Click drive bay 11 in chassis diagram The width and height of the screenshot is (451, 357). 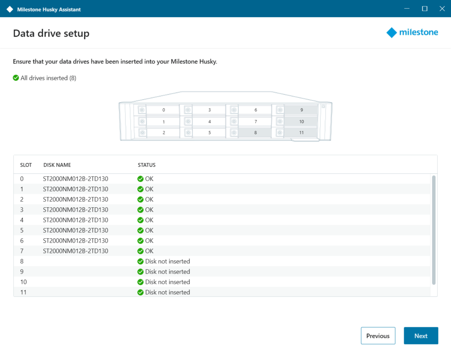point(301,133)
